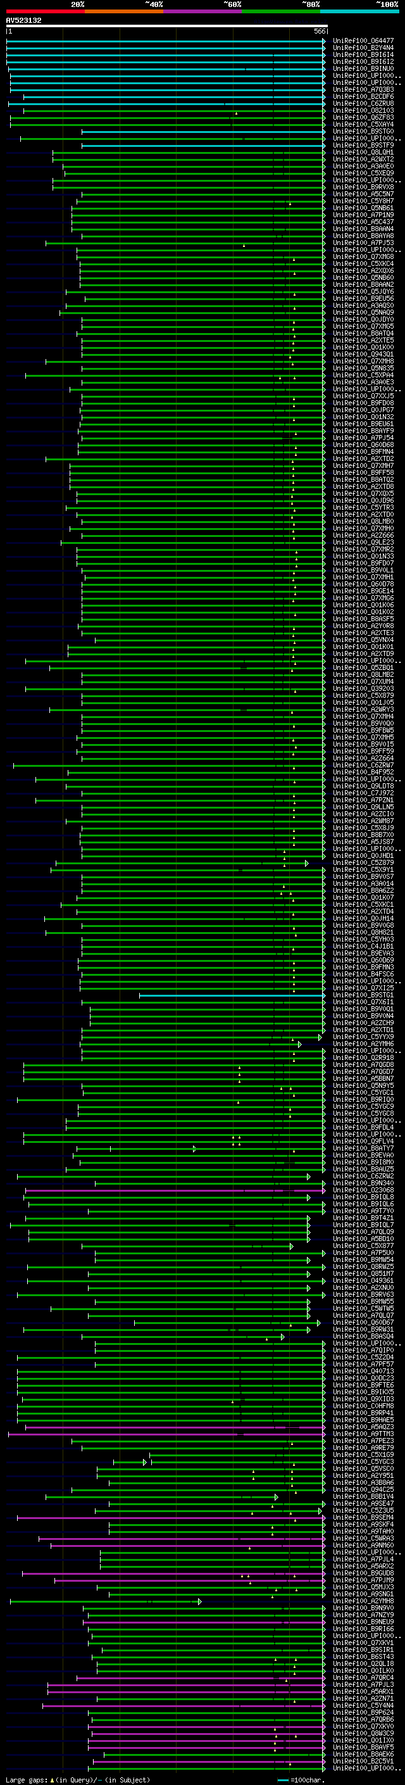Open hit UniRef100_B9I6I4
The height and width of the screenshot is (1785, 405).
point(363,54)
